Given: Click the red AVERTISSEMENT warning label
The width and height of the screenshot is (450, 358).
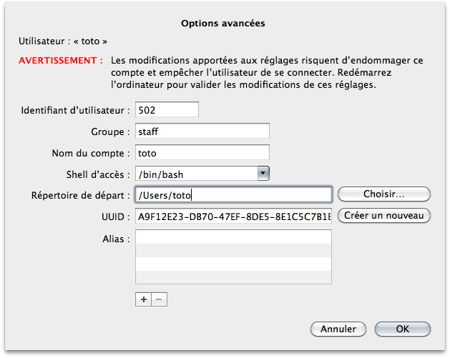Looking at the screenshot, I should point(62,61).
